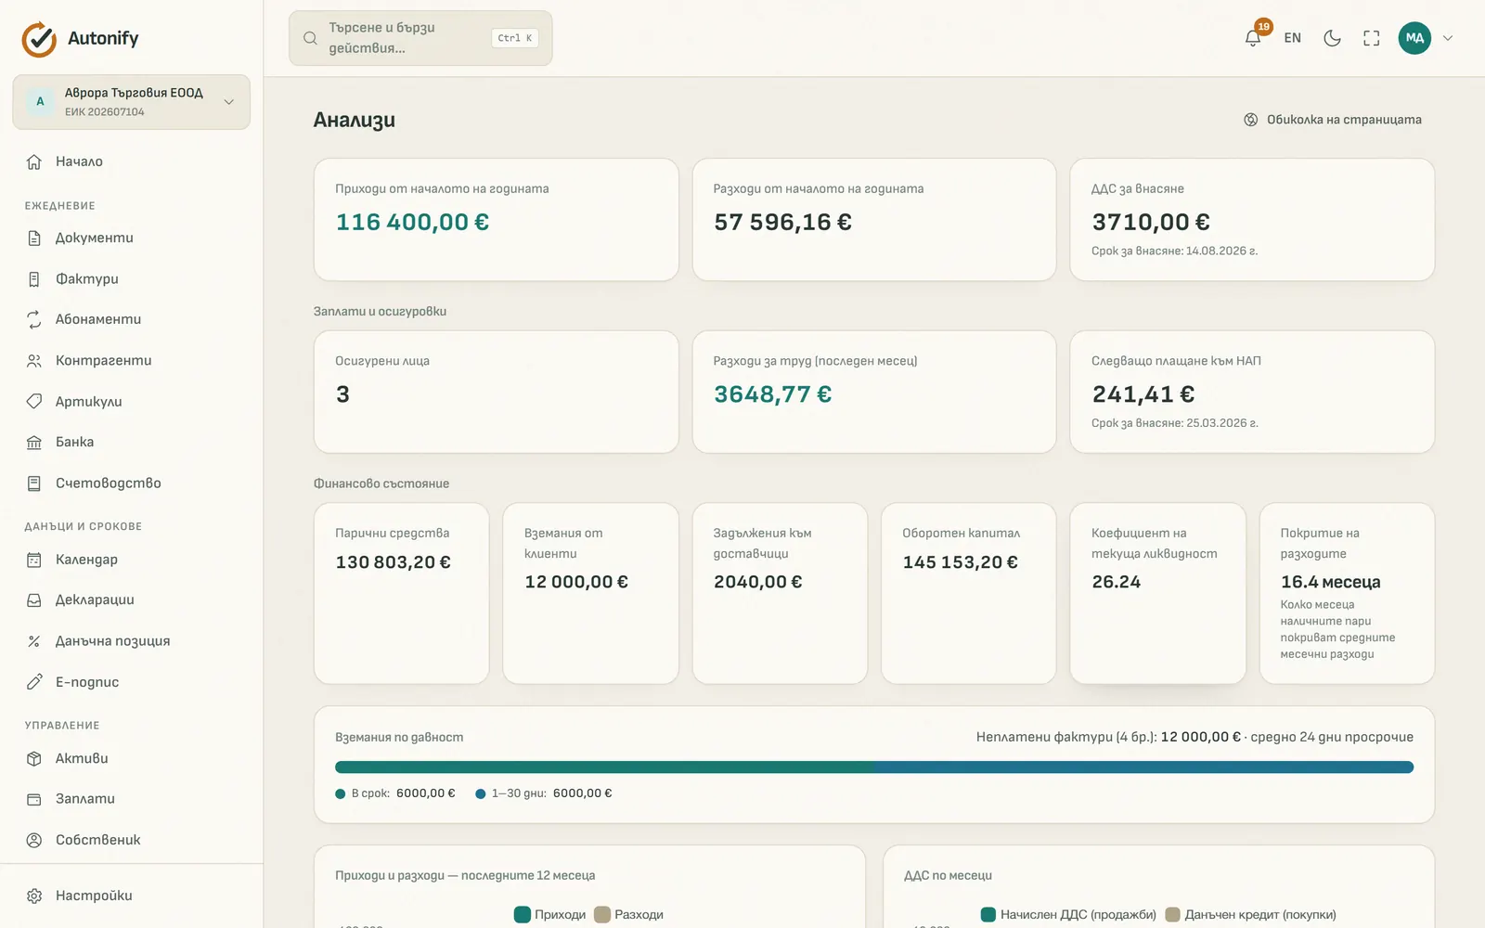Click the Autonify logo icon

click(39, 39)
